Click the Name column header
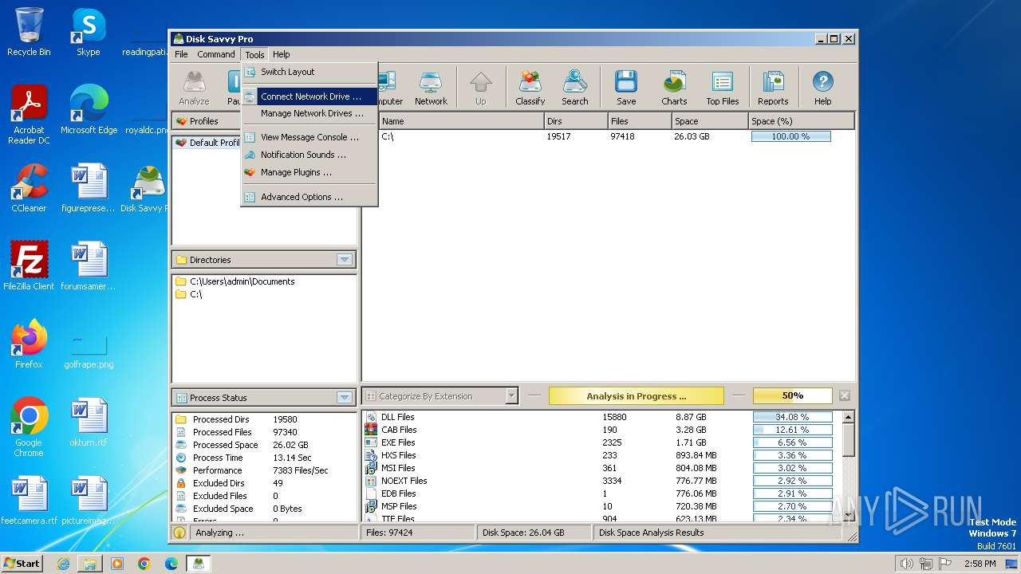The width and height of the screenshot is (1021, 574). tap(461, 121)
